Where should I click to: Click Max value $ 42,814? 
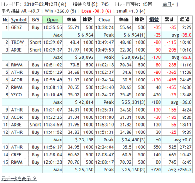click(x=84, y=102)
